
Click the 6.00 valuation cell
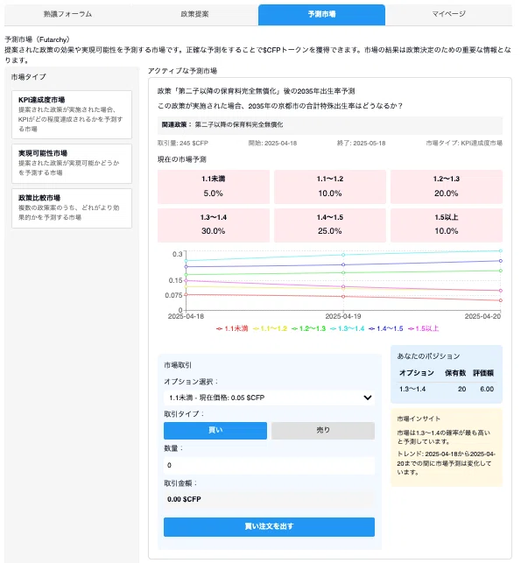487,389
